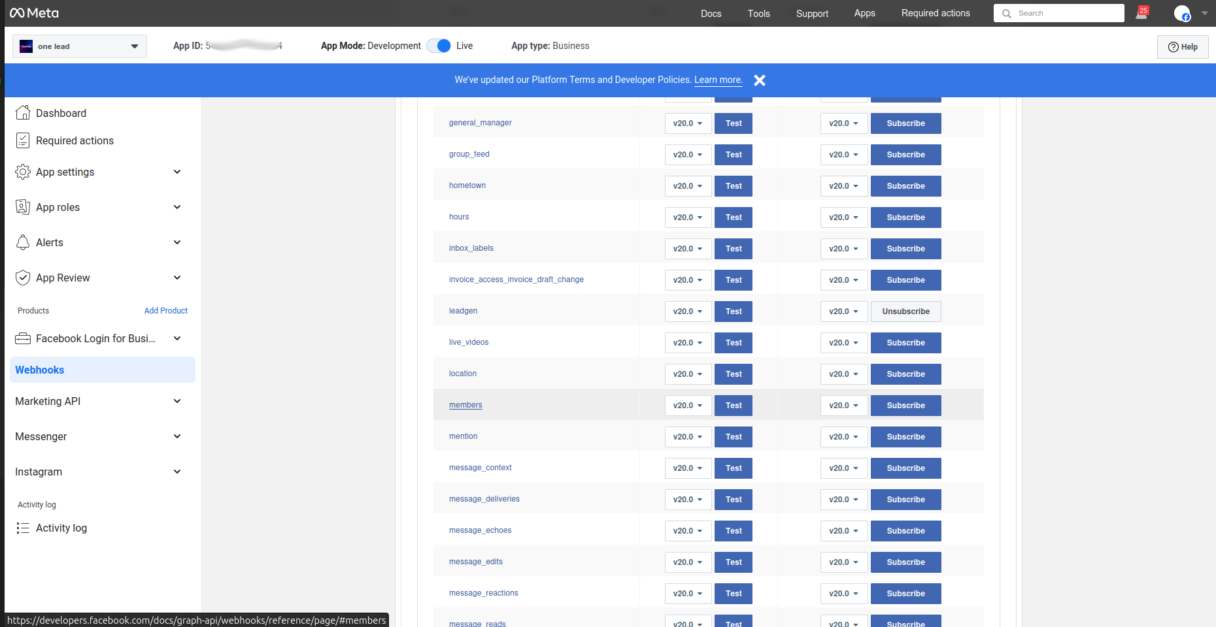Open Required actions in top navigation
The height and width of the screenshot is (627, 1216).
click(936, 13)
